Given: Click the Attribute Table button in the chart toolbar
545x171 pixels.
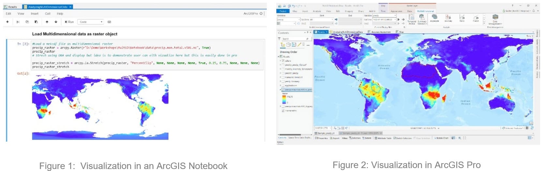Looking at the screenshot, I should [383, 138].
